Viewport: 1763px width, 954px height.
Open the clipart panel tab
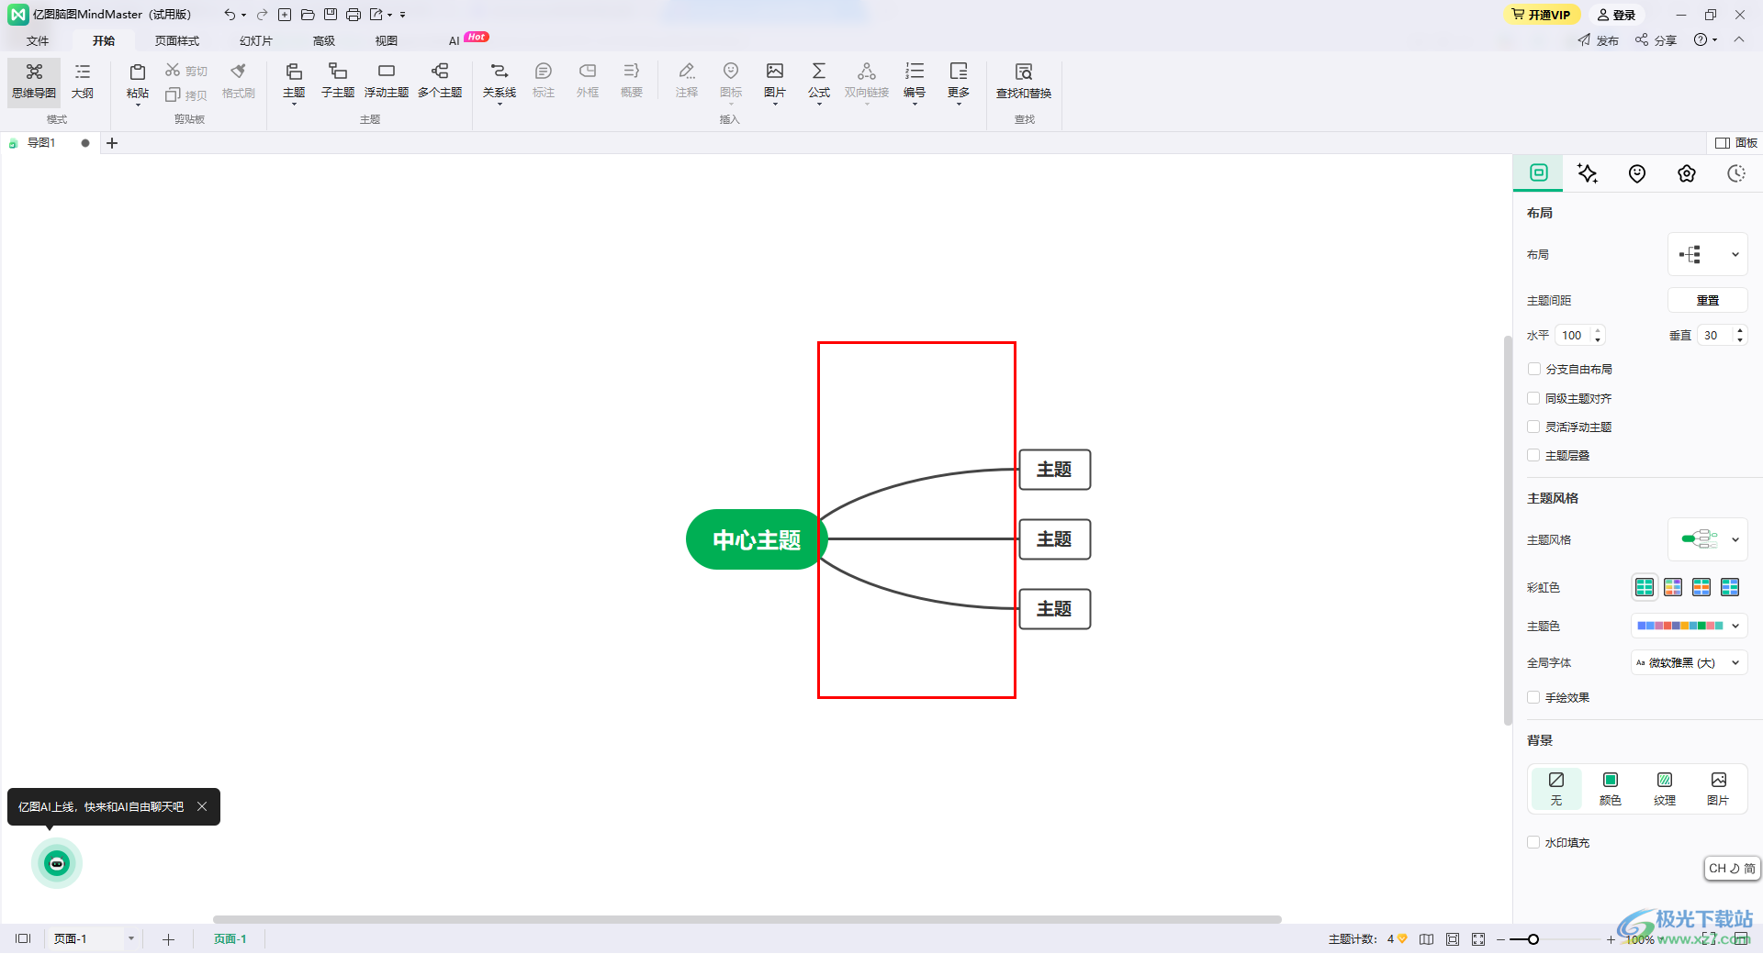1687,173
